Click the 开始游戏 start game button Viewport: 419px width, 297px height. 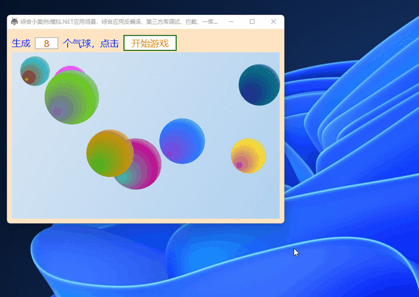pyautogui.click(x=150, y=43)
